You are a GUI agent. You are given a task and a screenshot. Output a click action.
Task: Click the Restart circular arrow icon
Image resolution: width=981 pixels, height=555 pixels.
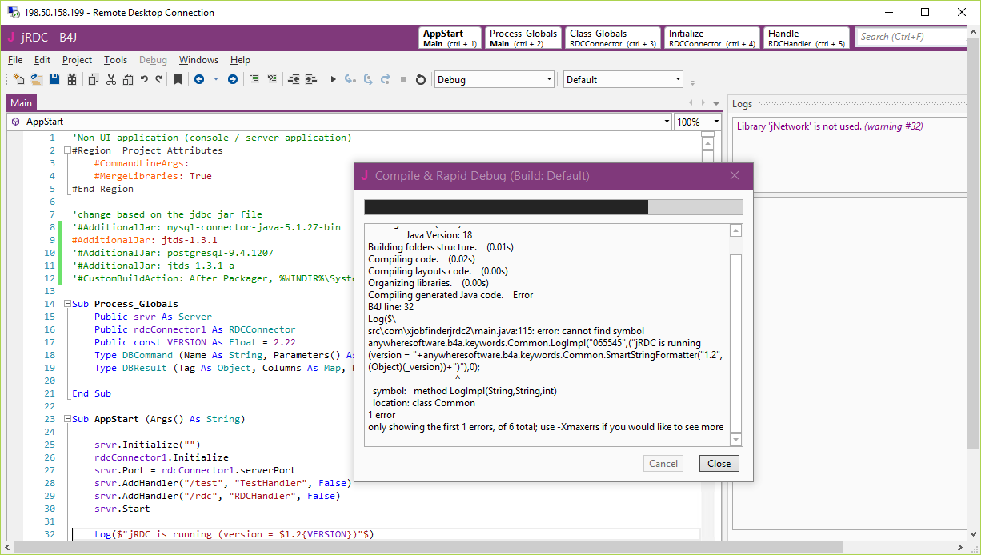pos(421,79)
